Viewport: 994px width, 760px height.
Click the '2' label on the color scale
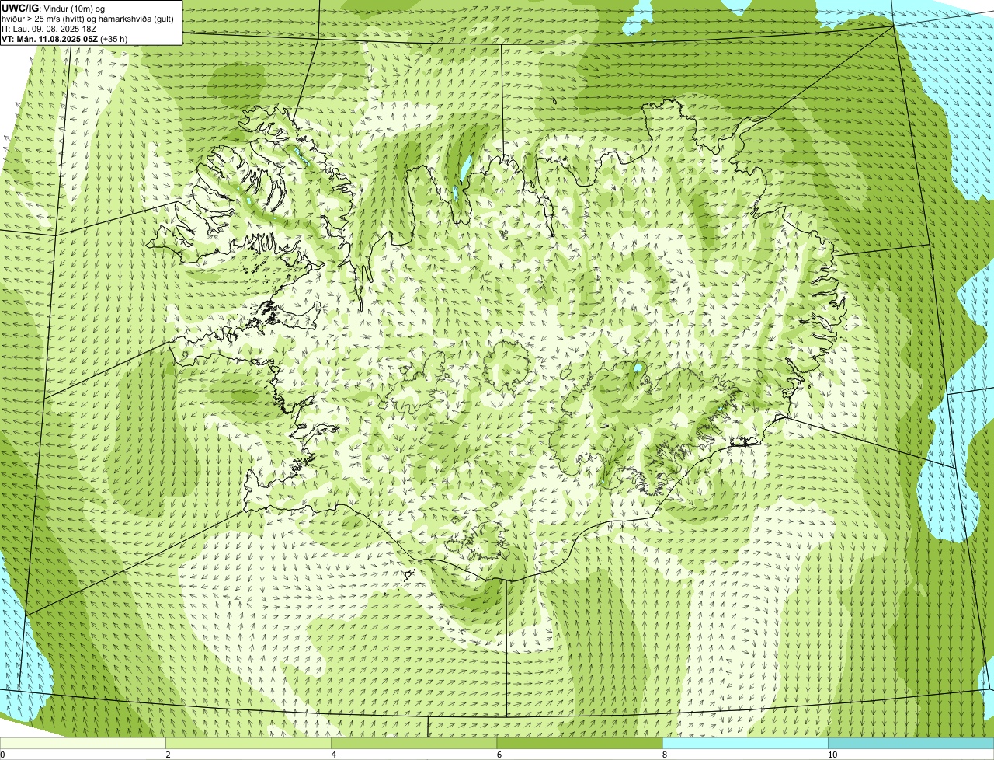tap(168, 755)
